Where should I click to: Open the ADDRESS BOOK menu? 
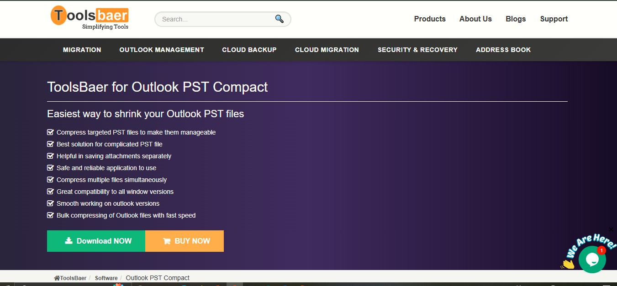point(503,50)
